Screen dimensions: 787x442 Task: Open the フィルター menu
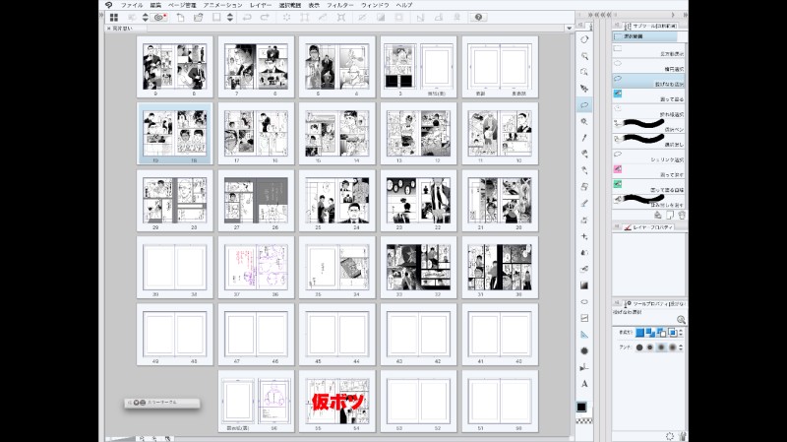pyautogui.click(x=339, y=5)
